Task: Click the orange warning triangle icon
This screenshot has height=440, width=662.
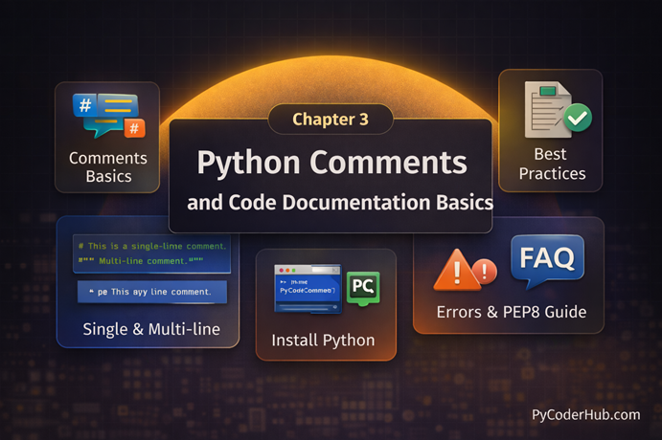Action: (456, 270)
